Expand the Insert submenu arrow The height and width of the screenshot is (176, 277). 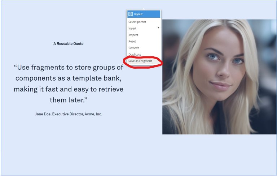(158, 28)
